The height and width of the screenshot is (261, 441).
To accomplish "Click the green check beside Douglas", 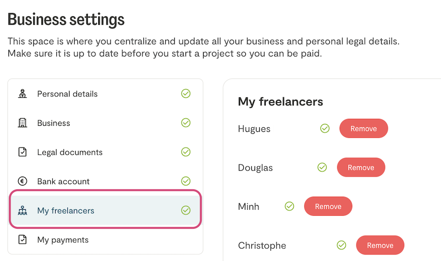I will (x=322, y=167).
